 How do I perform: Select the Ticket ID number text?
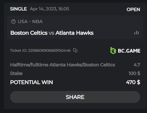pos(49,51)
